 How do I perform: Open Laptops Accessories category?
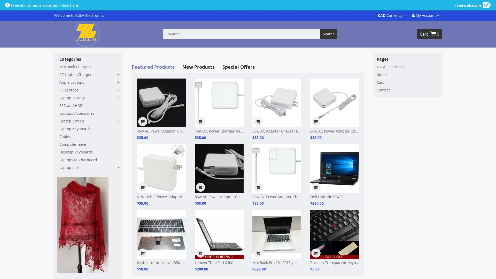(77, 113)
